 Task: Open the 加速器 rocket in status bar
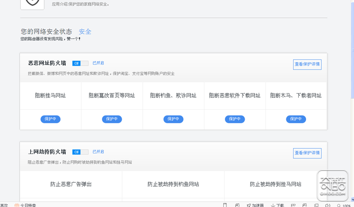255,205
